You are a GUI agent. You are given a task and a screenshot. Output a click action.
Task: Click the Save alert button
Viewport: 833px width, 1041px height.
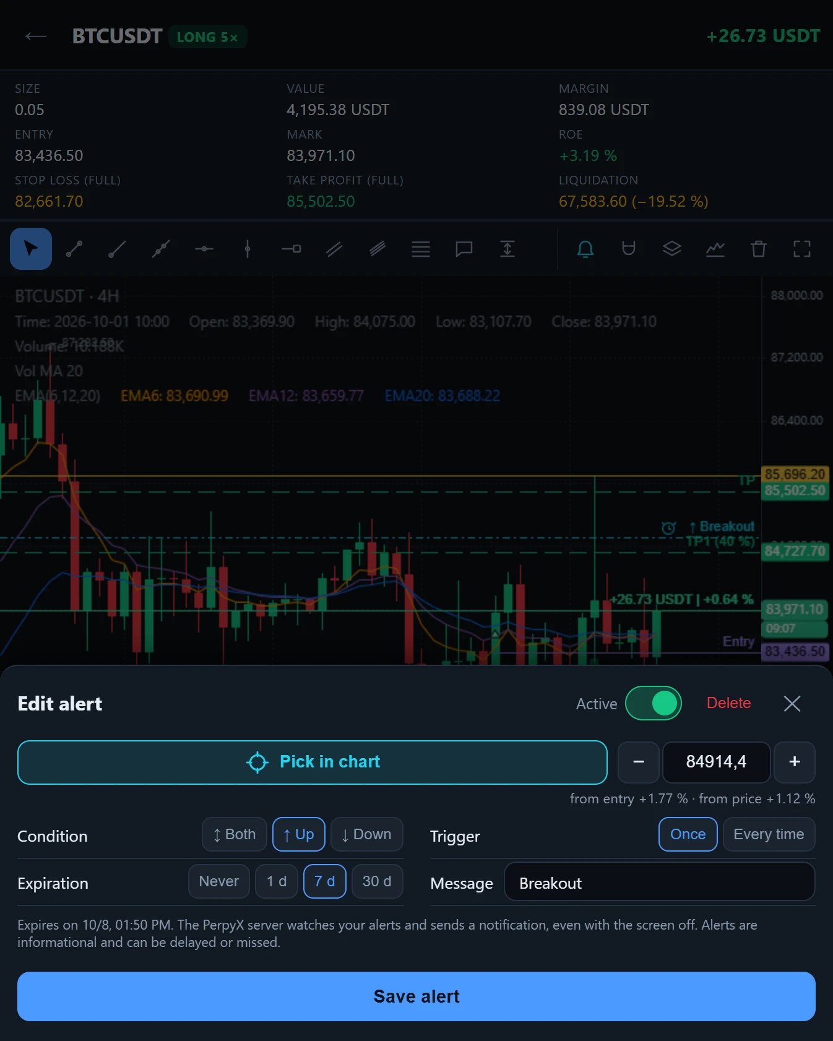click(416, 996)
